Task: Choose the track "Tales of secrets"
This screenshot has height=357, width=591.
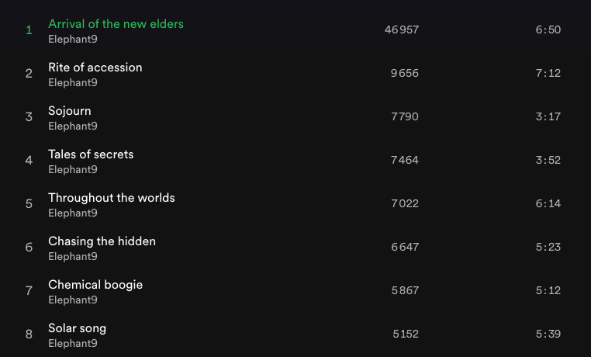Action: pos(91,154)
